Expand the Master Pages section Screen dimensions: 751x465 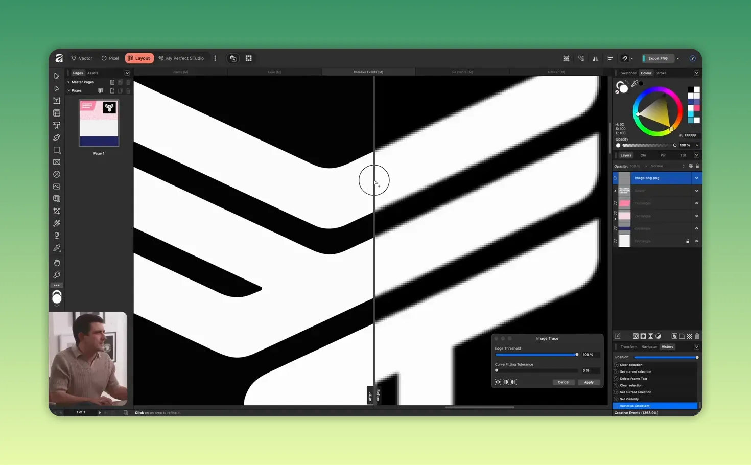tap(68, 82)
